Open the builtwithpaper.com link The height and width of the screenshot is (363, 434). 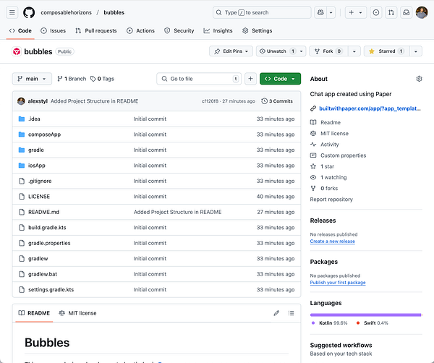[x=370, y=108]
